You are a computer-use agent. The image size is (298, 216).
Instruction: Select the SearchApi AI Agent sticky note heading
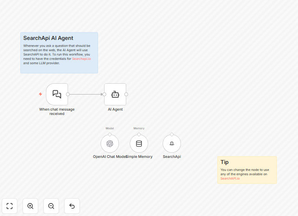coord(48,38)
